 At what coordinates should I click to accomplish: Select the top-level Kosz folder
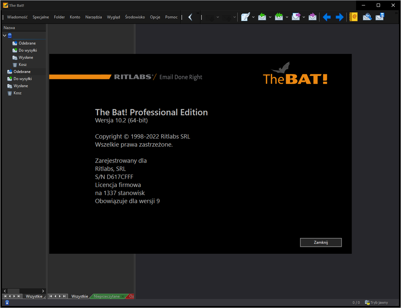click(17, 93)
